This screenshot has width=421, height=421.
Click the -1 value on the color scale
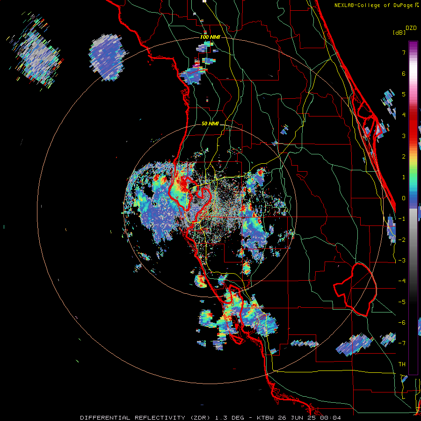402,219
